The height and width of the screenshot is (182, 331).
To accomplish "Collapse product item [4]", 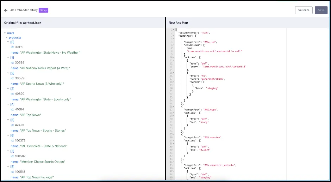I will [8, 104].
